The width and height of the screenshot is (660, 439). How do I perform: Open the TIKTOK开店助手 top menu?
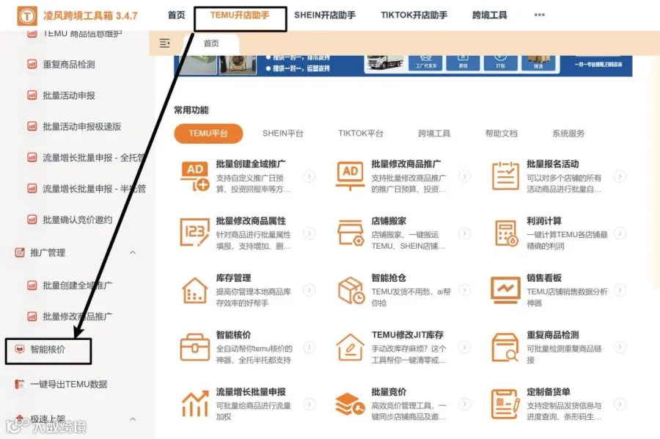(x=414, y=15)
